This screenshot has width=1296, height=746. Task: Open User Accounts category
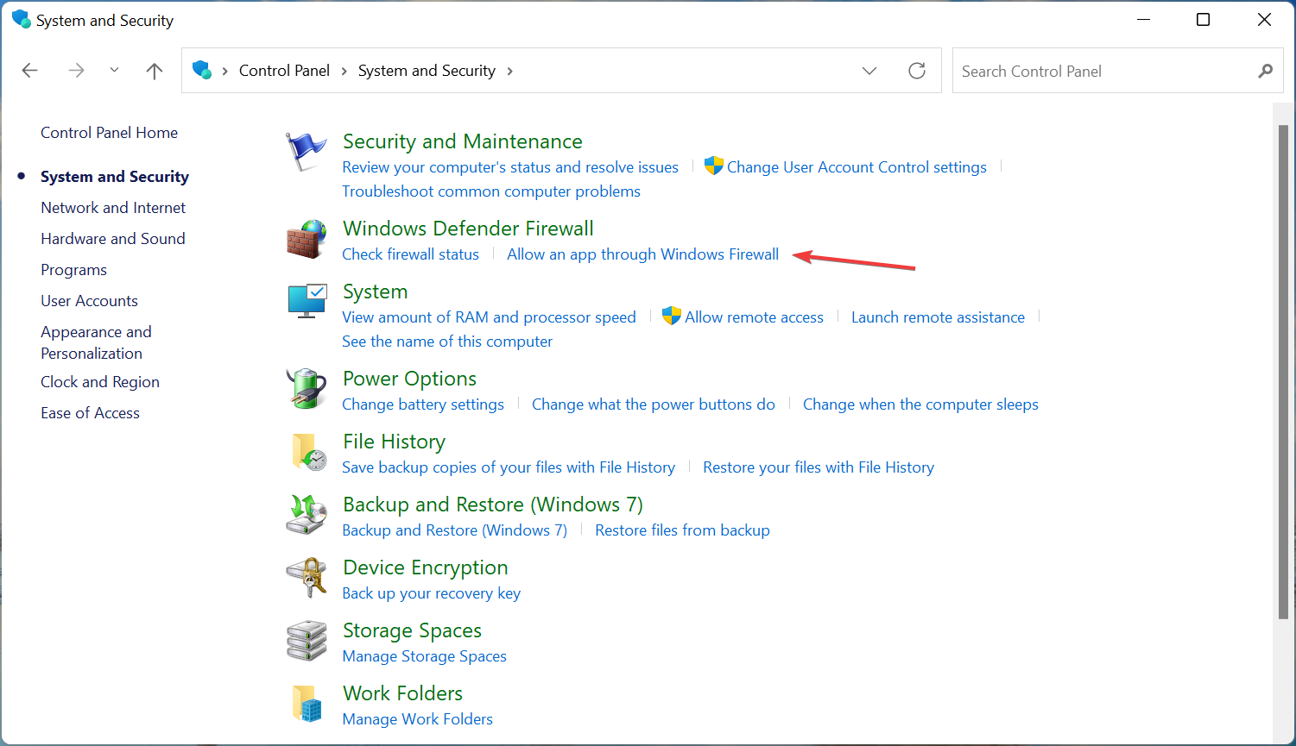pyautogui.click(x=89, y=300)
